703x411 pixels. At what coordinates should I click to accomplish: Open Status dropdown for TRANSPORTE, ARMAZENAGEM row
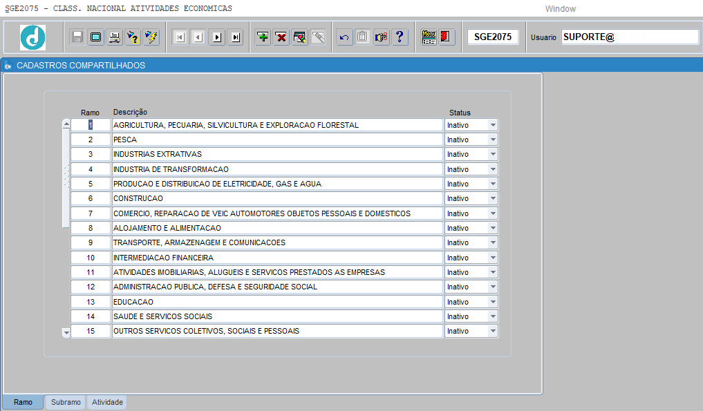(x=493, y=242)
